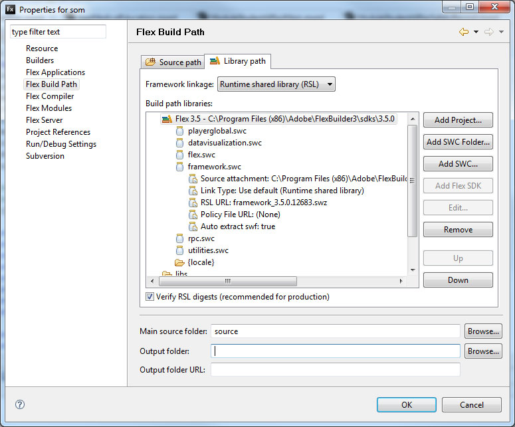Open the Framework linkage dropdown

[276, 84]
